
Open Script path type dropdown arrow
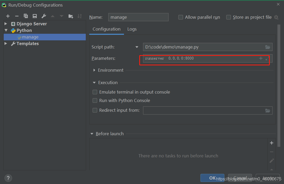pos(137,47)
